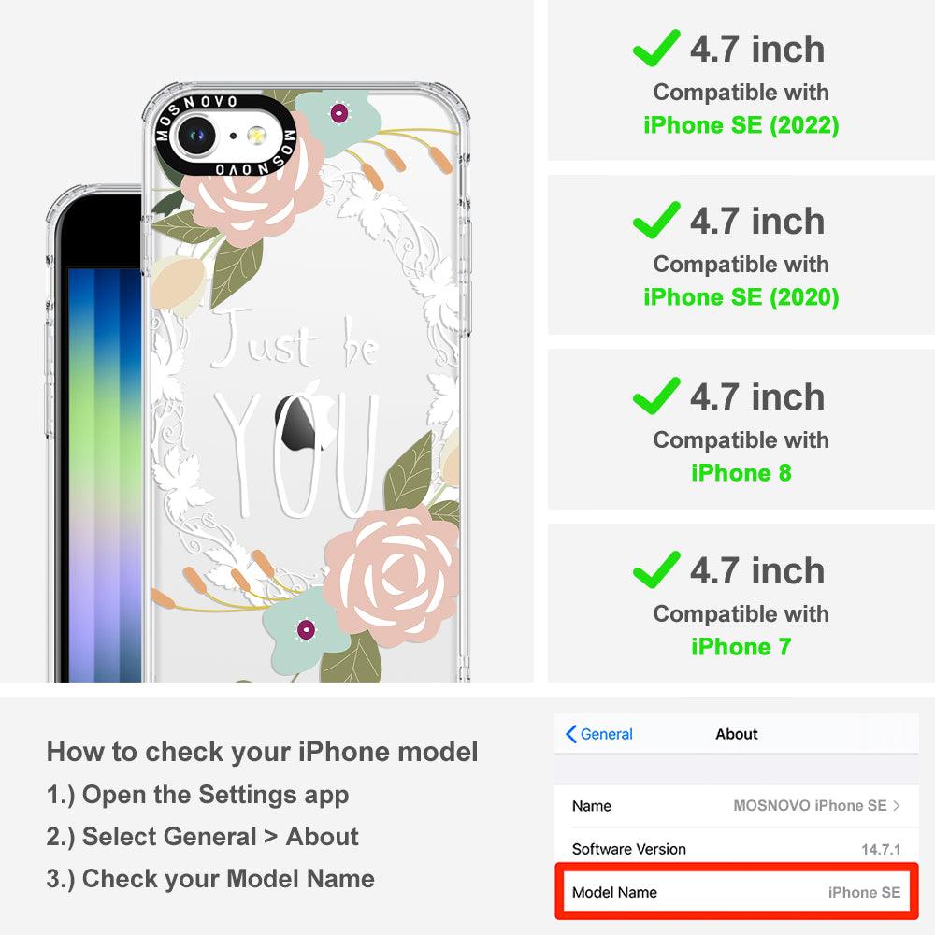Screen dimensions: 935x935
Task: Open the Name row chevron for MOSNOVO iPhone SE
Action: point(897,806)
